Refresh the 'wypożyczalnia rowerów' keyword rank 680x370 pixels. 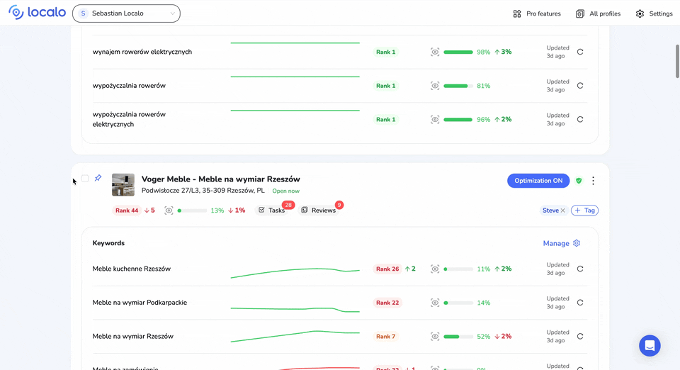click(x=580, y=86)
